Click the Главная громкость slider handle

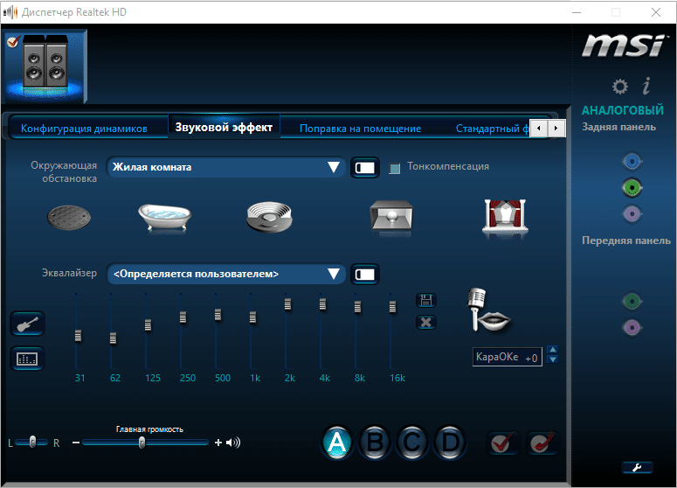click(142, 443)
